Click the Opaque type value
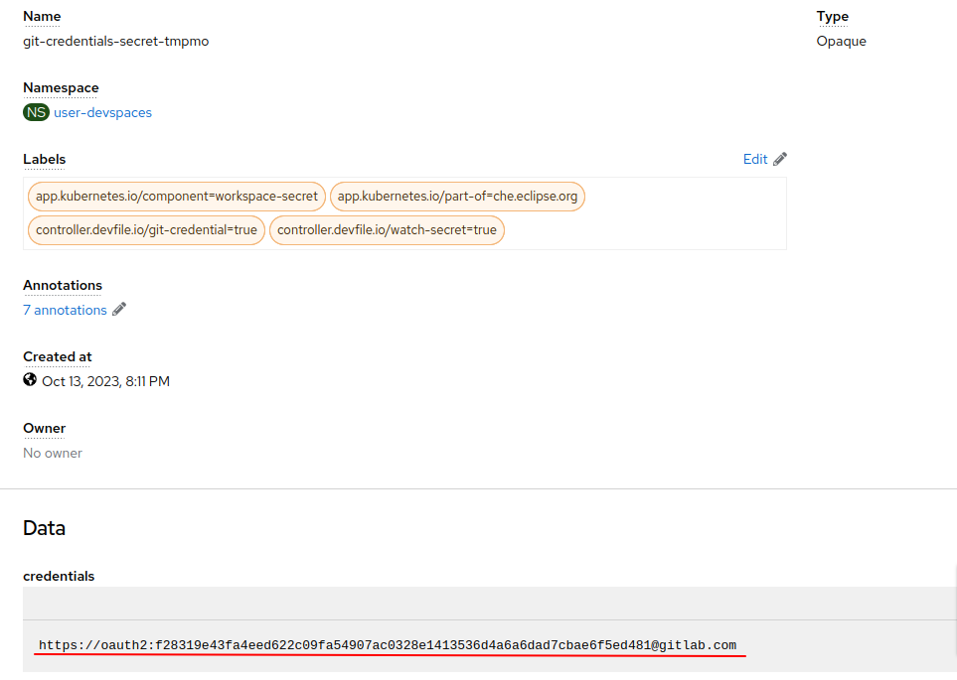The width and height of the screenshot is (957, 680). 841,41
